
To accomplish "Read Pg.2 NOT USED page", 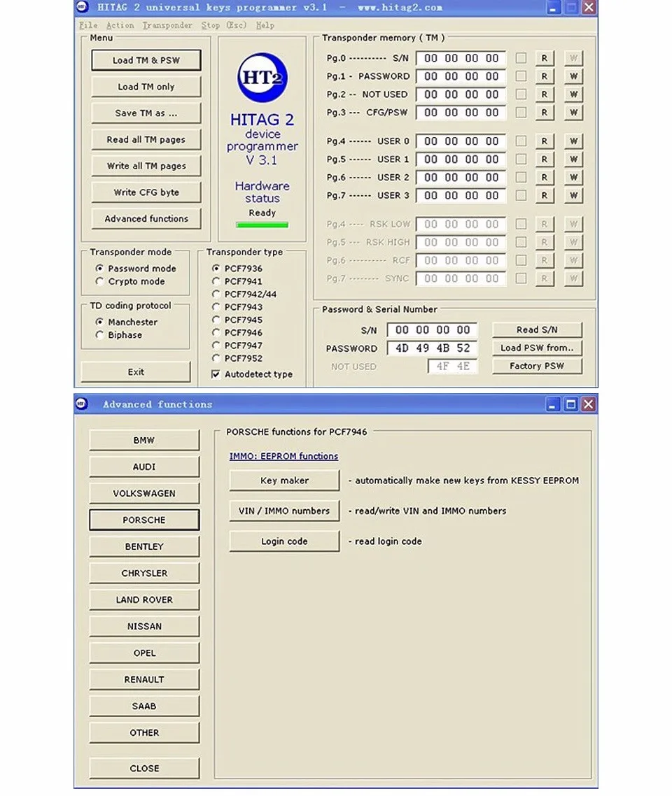I will click(x=544, y=94).
